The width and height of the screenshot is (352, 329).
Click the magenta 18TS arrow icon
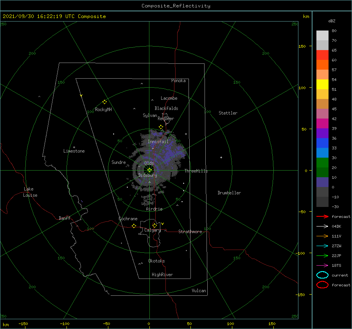pyautogui.click(x=322, y=266)
